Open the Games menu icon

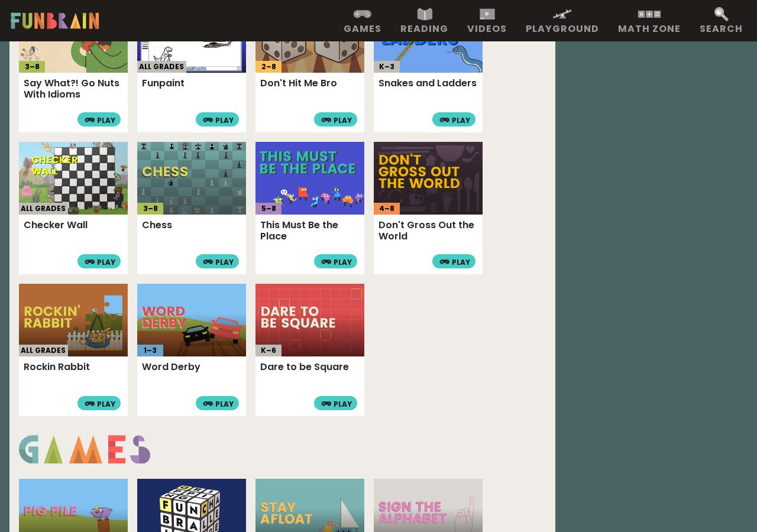[363, 14]
